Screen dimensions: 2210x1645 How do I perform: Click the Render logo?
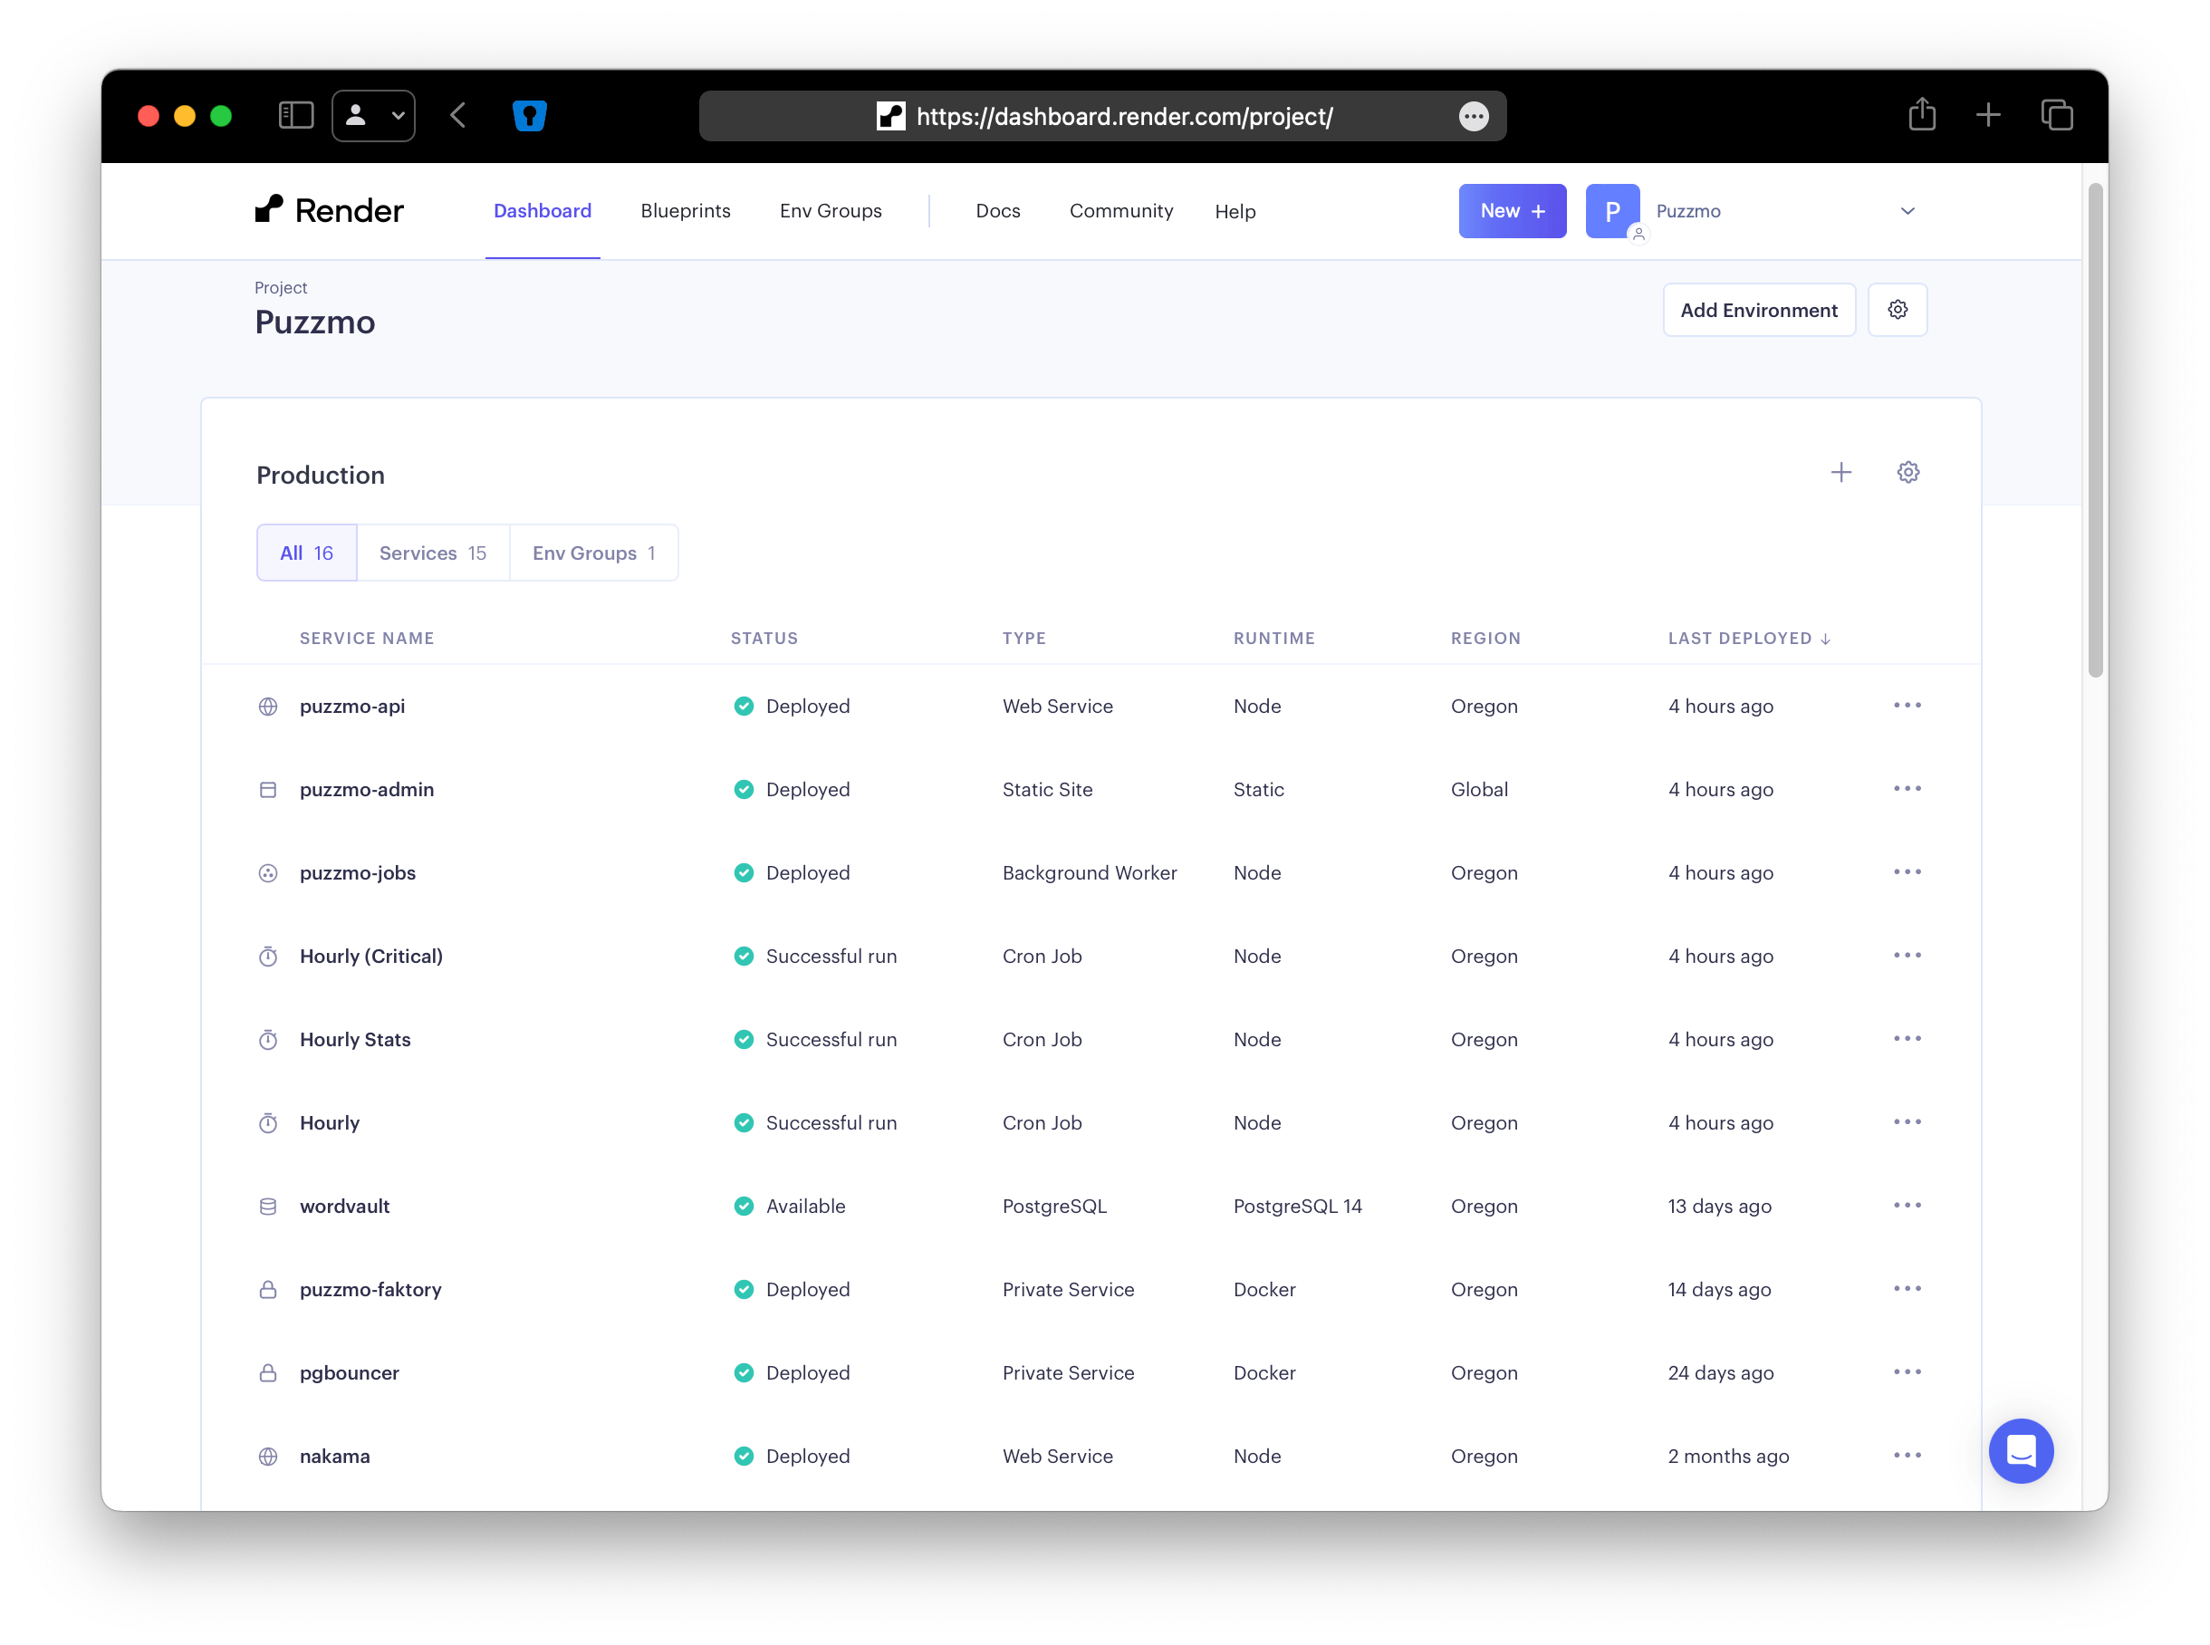click(329, 210)
